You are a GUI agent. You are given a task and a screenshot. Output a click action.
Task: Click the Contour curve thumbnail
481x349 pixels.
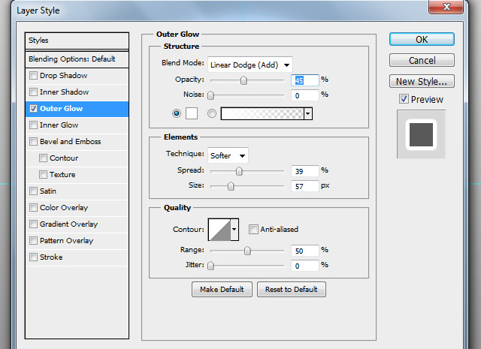pyautogui.click(x=219, y=229)
